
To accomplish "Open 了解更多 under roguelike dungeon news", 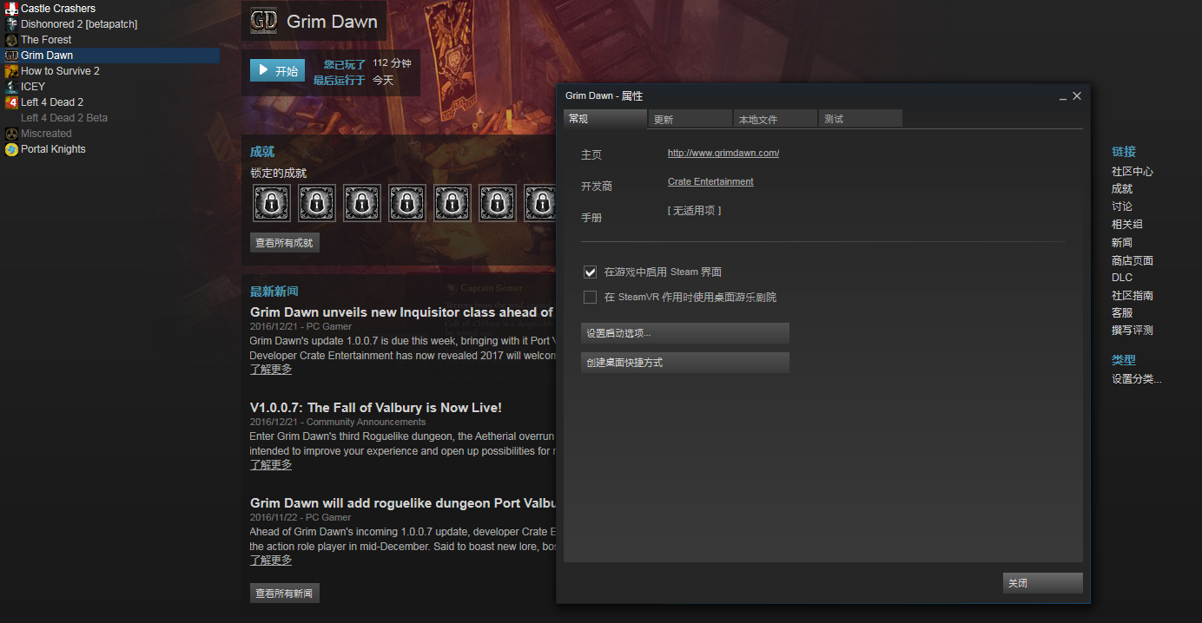I will [271, 561].
